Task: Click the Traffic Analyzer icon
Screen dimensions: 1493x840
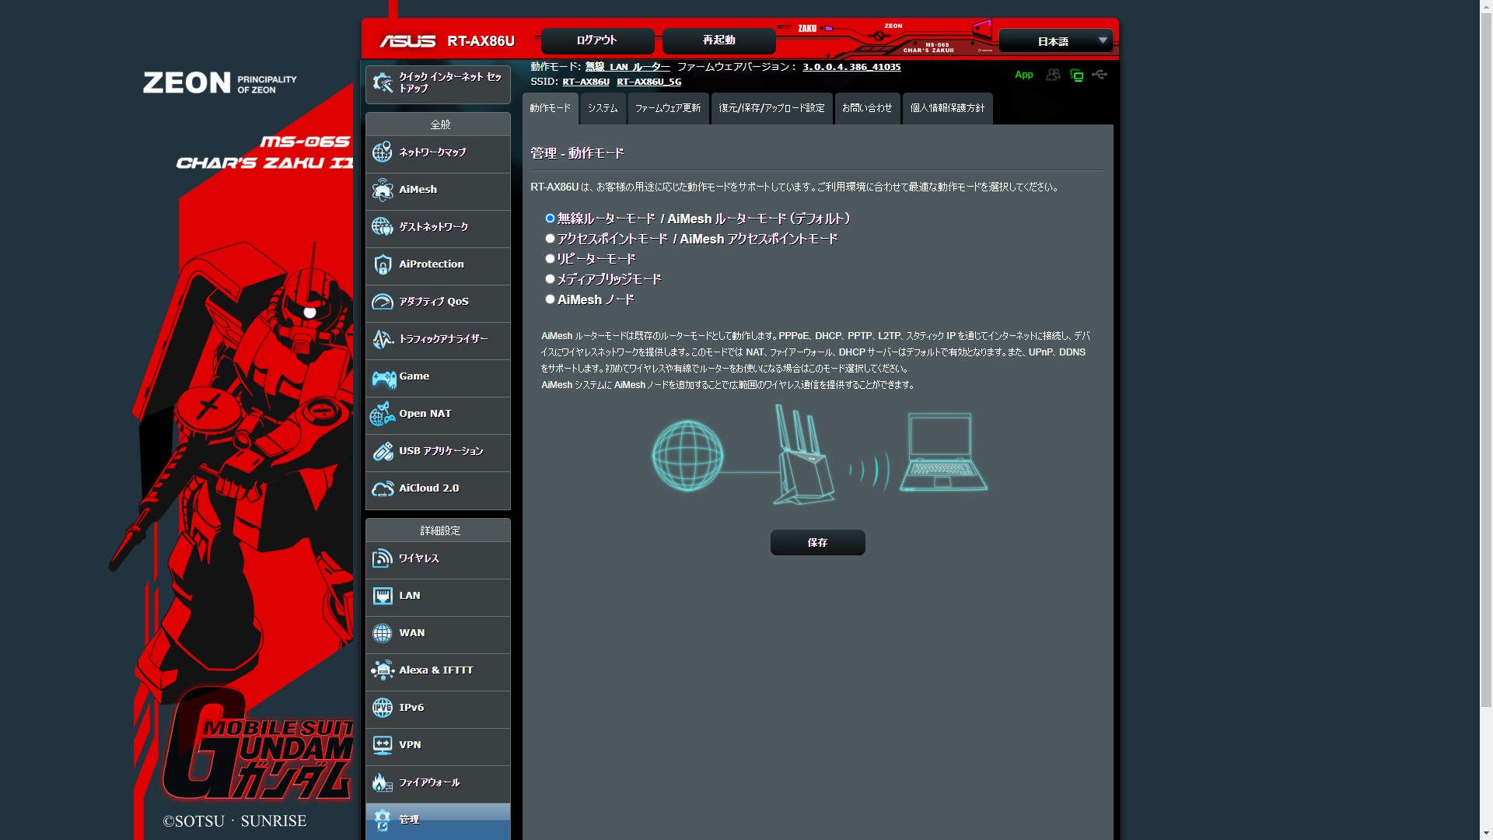Action: 382,339
